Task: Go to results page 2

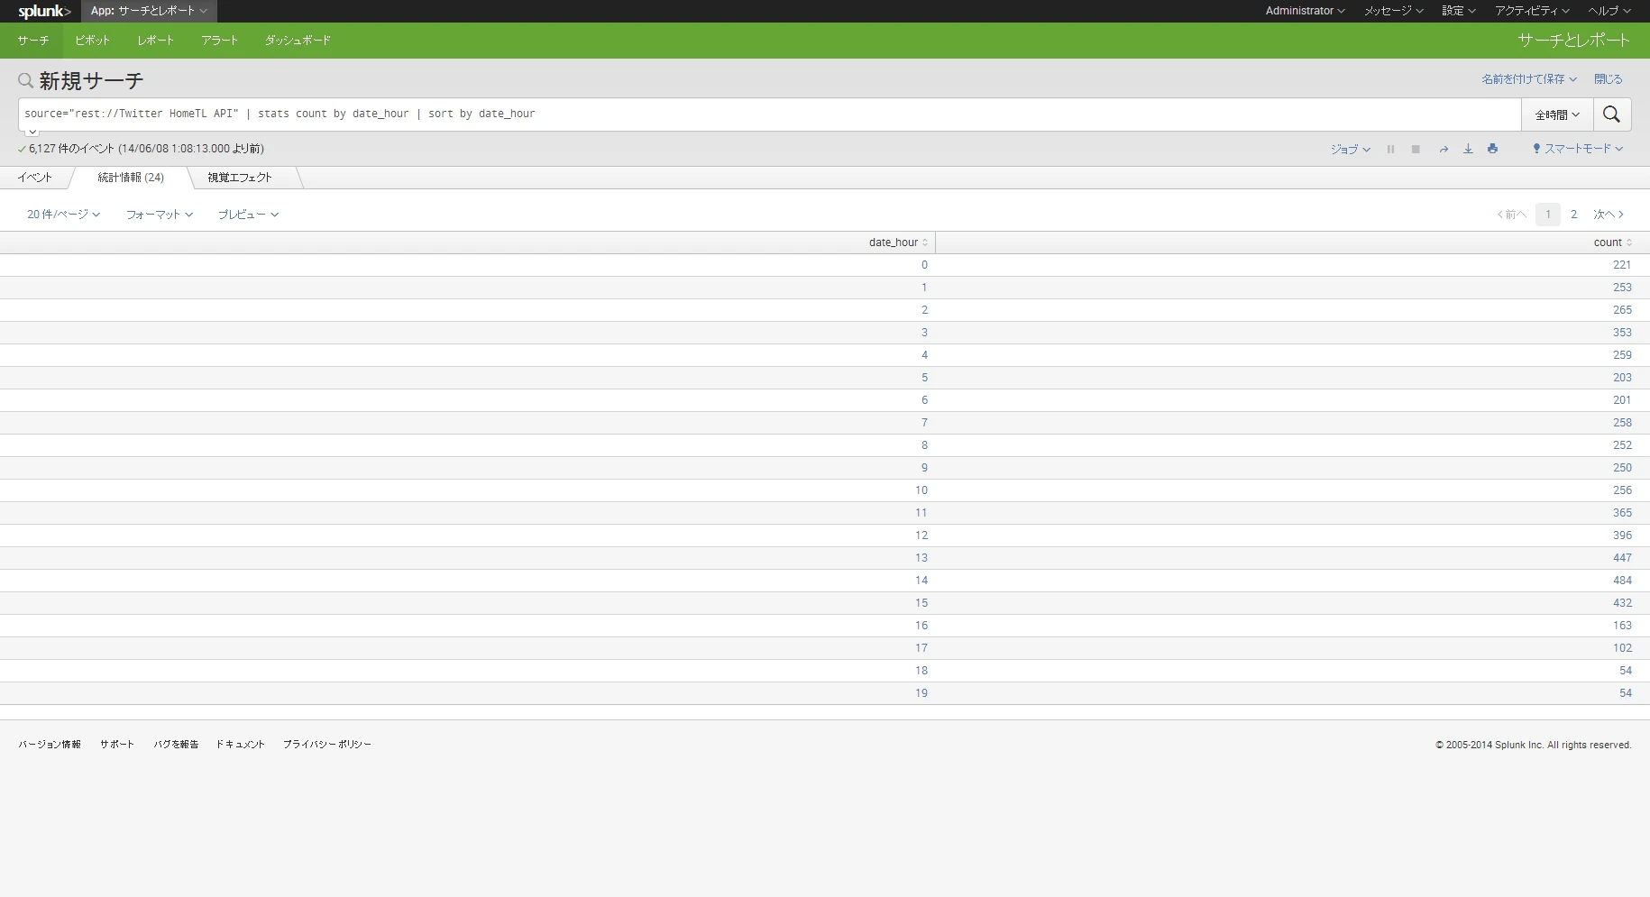Action: tap(1573, 215)
